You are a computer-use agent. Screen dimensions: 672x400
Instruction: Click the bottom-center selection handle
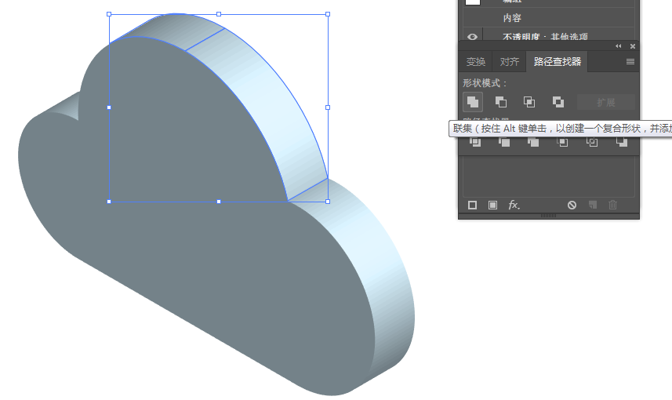pos(219,202)
